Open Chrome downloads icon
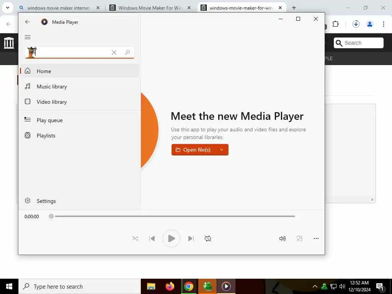Image resolution: width=392 pixels, height=294 pixels. point(356,24)
